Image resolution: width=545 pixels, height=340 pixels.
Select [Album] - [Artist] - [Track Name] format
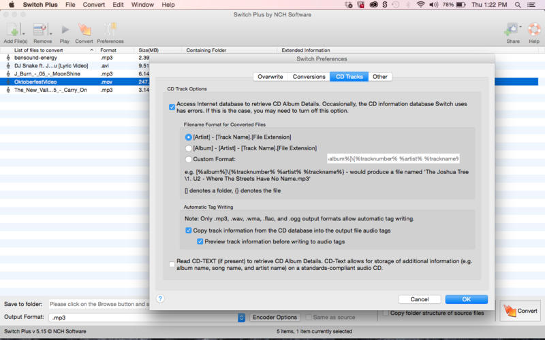[189, 148]
